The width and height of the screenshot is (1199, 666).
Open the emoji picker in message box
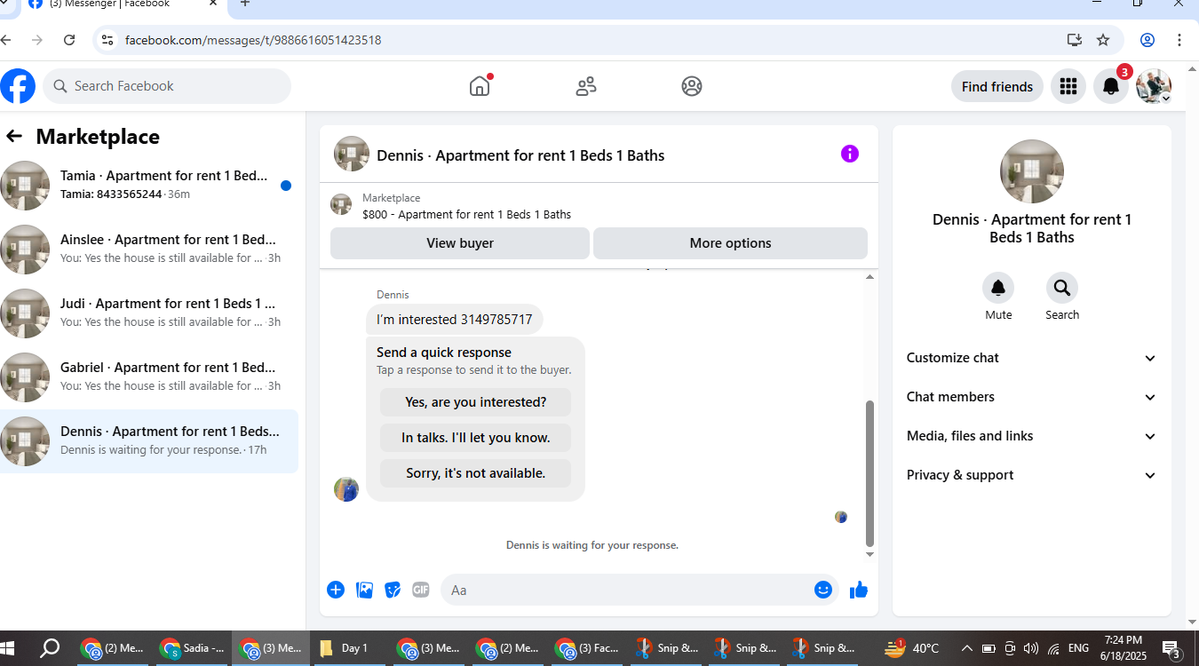(x=823, y=590)
